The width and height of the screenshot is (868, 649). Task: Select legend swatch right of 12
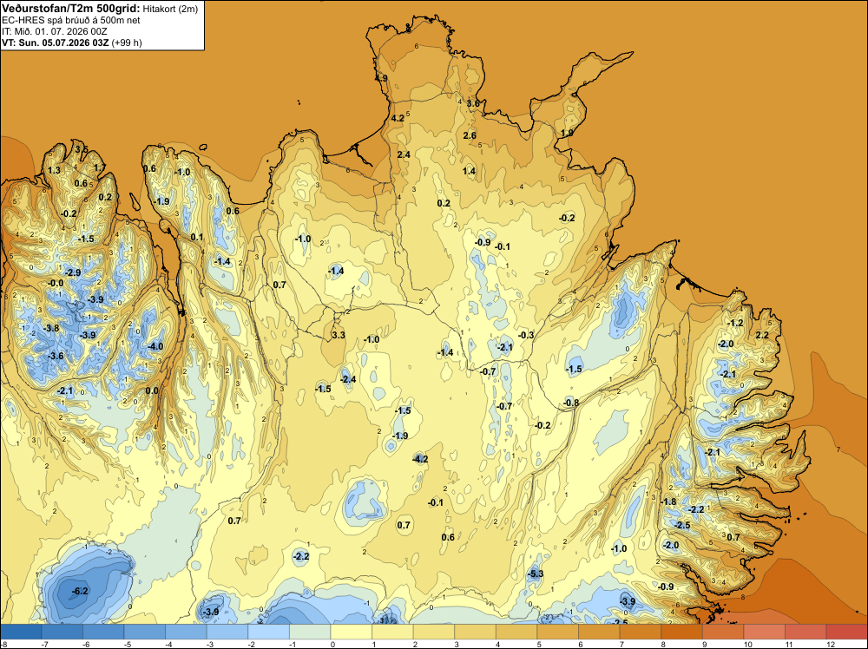(846, 632)
